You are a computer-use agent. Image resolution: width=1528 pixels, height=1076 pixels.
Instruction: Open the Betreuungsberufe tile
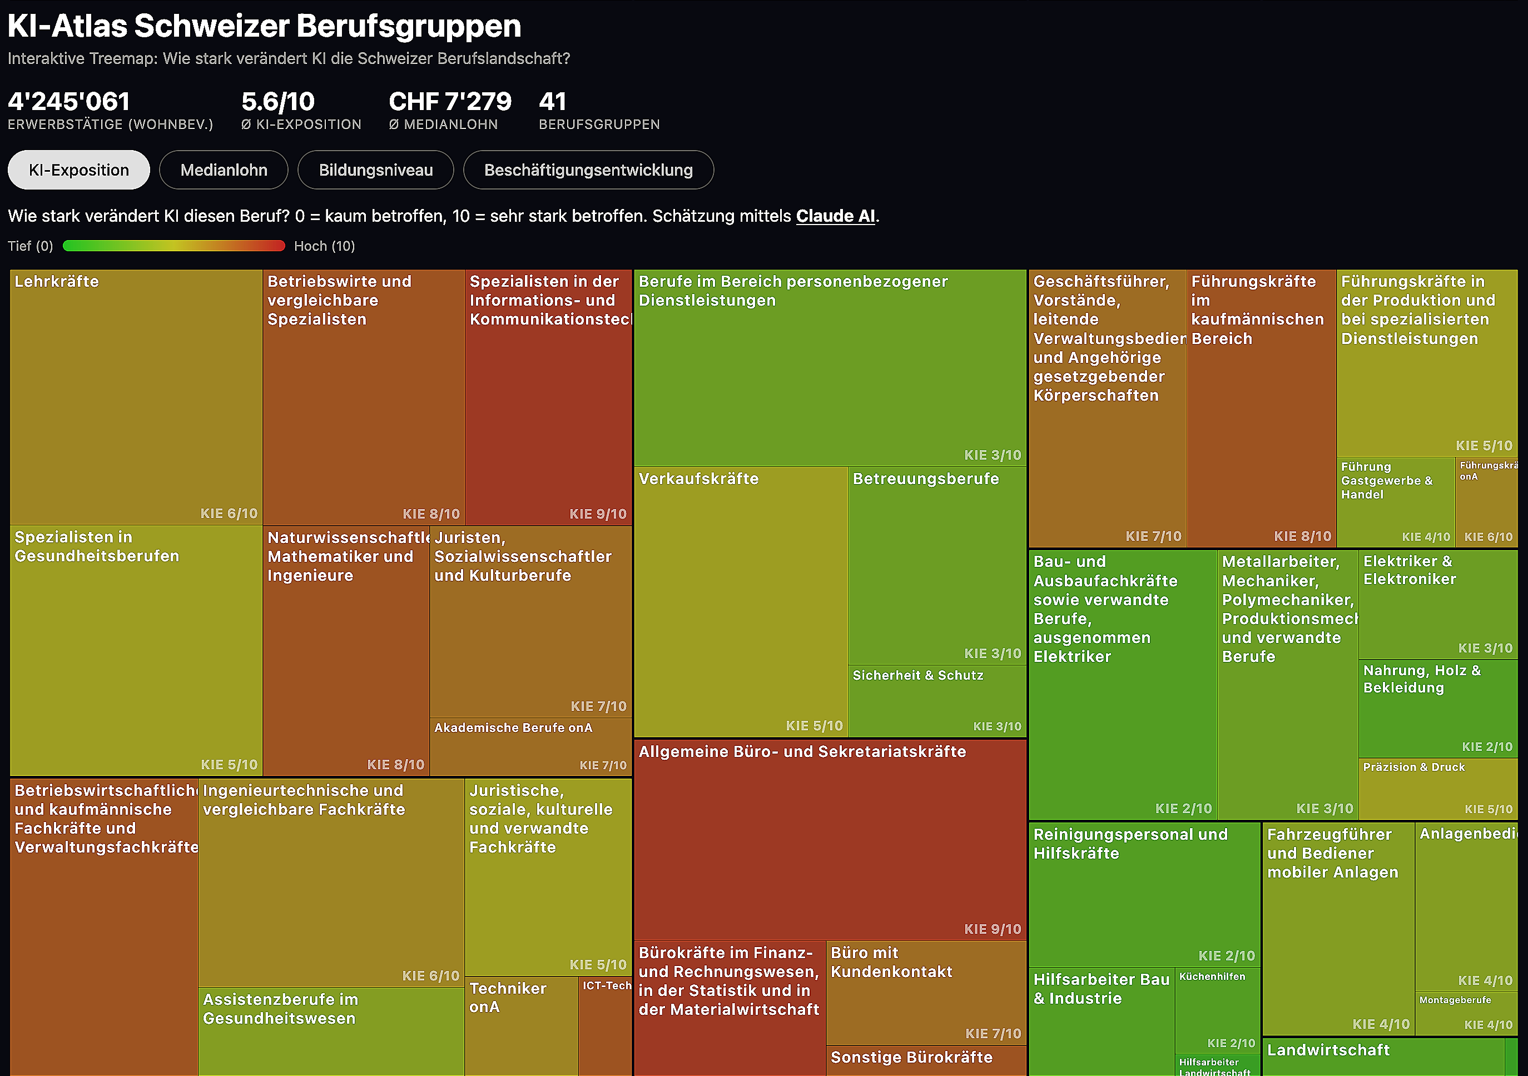936,565
